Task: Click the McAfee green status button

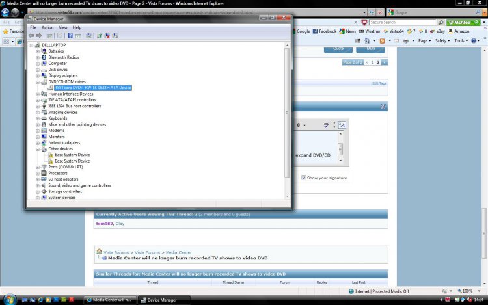Action: [463, 22]
